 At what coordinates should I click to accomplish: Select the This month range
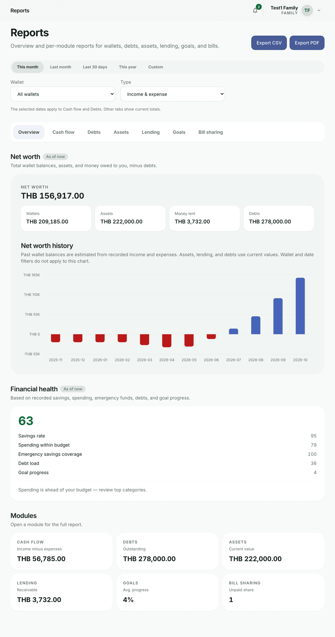pos(28,67)
